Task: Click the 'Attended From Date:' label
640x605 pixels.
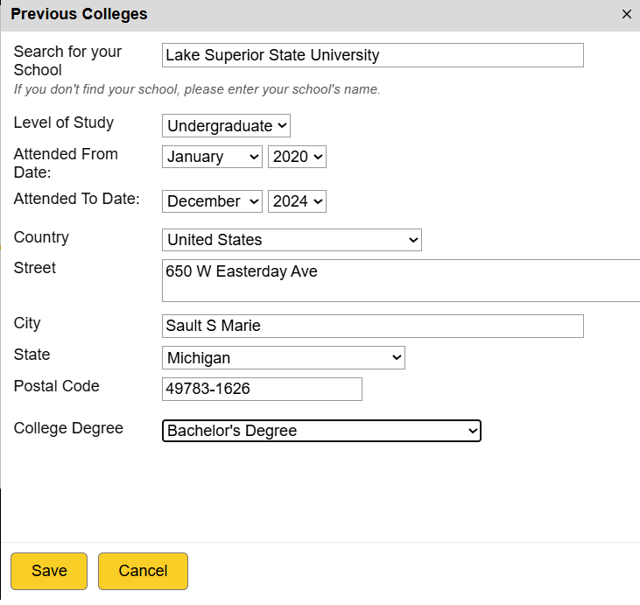Action: coord(66,164)
